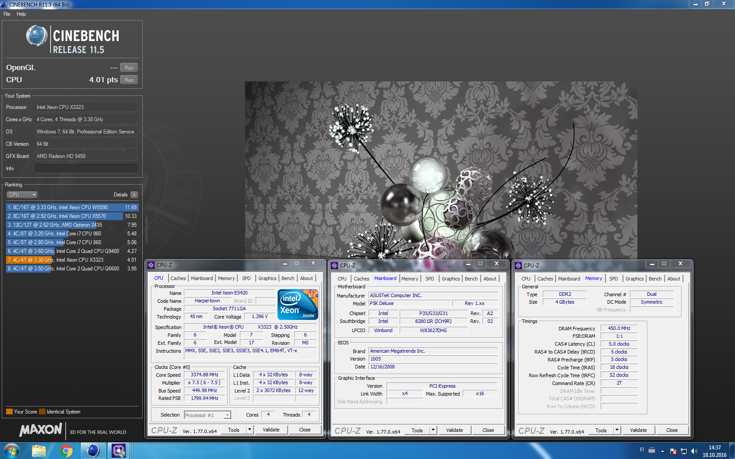Click Close button in CPU-Z CPU window

tap(305, 430)
